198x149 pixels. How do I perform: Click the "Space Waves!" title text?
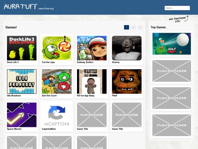(14, 129)
